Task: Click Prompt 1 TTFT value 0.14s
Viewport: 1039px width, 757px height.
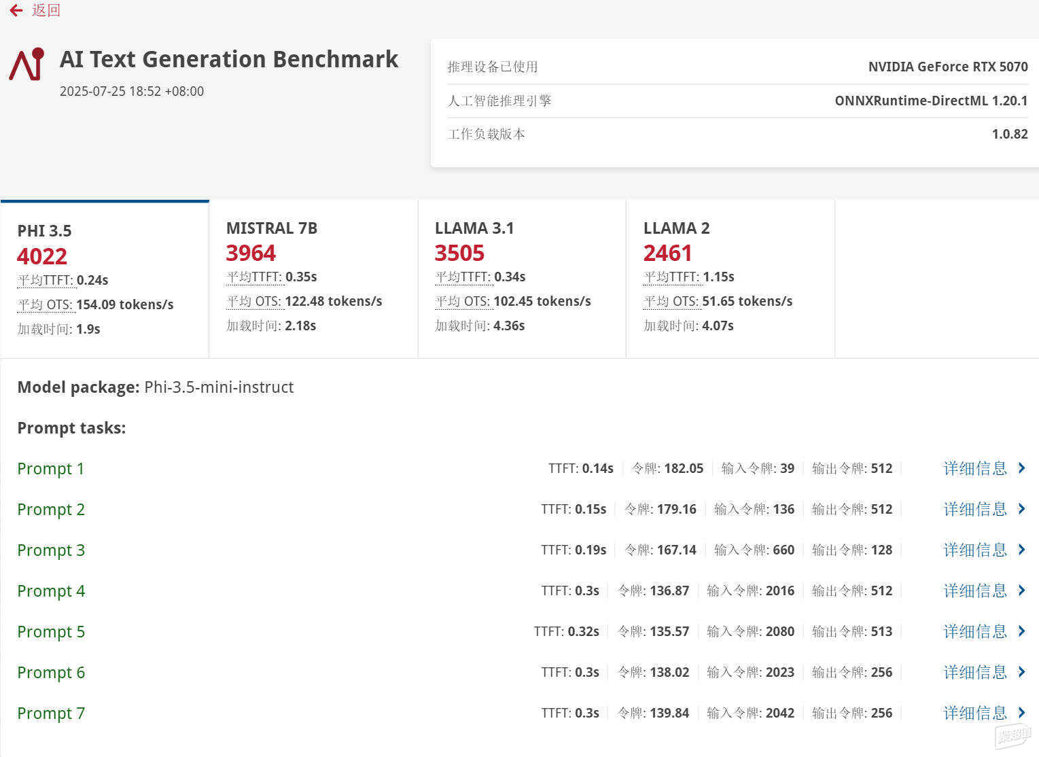Action: coord(598,468)
